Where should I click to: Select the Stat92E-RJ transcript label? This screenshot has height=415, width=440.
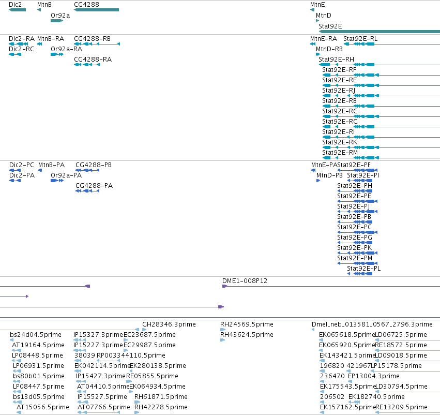point(339,91)
